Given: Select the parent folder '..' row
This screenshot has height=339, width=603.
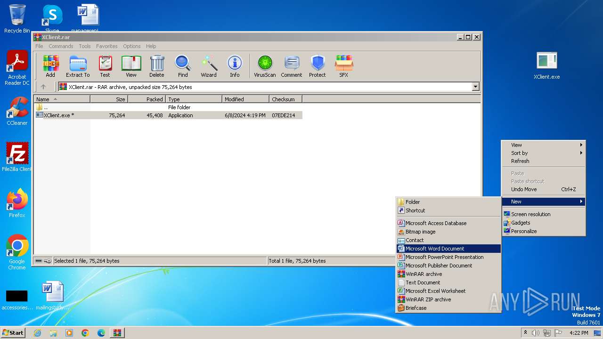Looking at the screenshot, I should (x=168, y=107).
